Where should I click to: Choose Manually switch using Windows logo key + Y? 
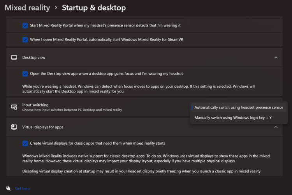233,117
